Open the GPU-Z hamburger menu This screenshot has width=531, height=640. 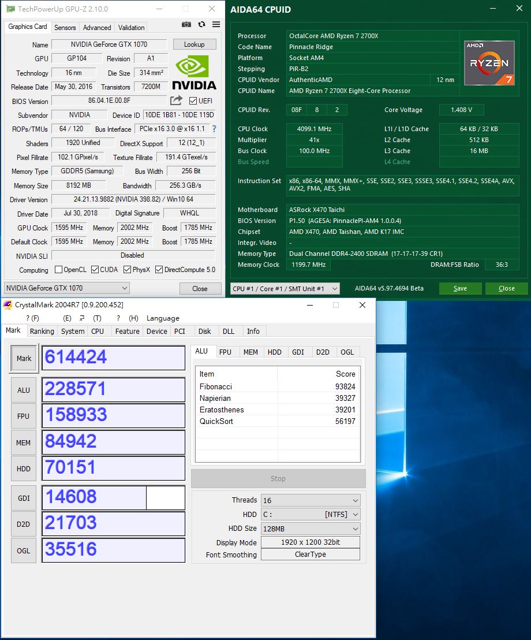[215, 24]
